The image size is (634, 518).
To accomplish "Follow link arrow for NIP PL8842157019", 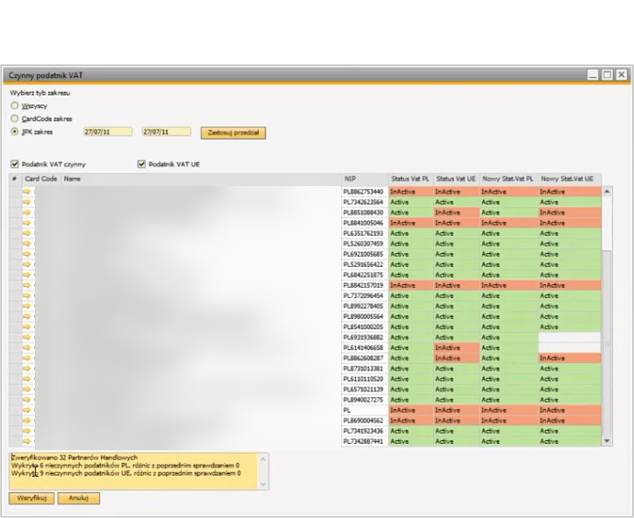I will tap(27, 285).
